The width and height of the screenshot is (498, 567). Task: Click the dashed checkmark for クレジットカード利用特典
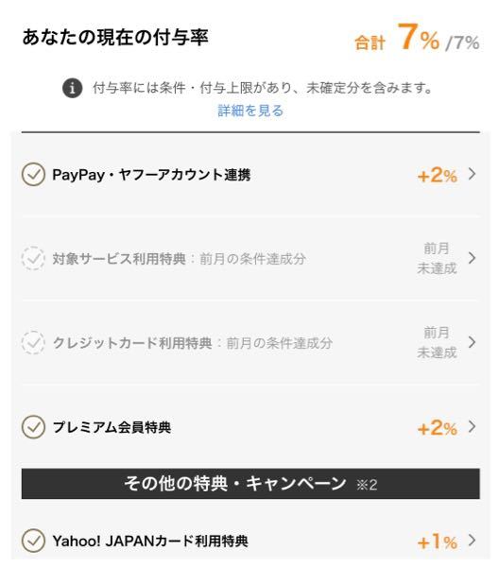[x=33, y=342]
